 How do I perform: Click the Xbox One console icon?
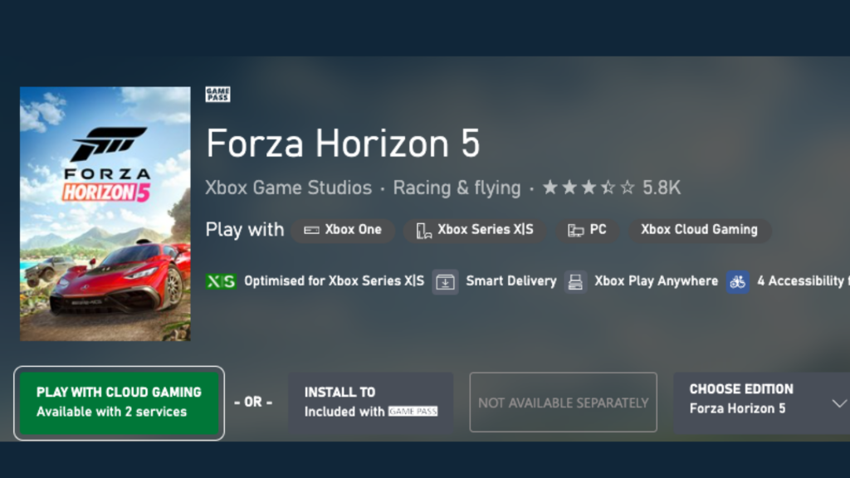311,230
